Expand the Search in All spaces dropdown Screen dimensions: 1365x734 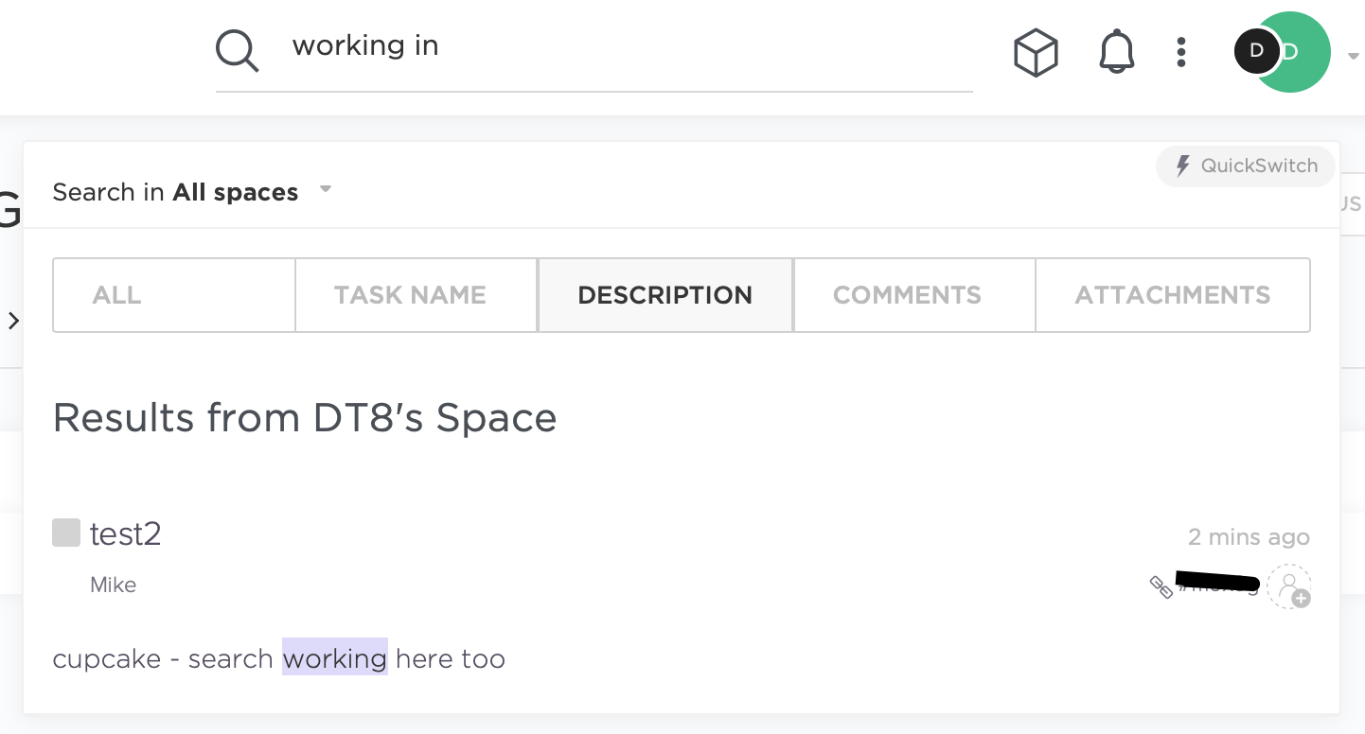point(325,189)
